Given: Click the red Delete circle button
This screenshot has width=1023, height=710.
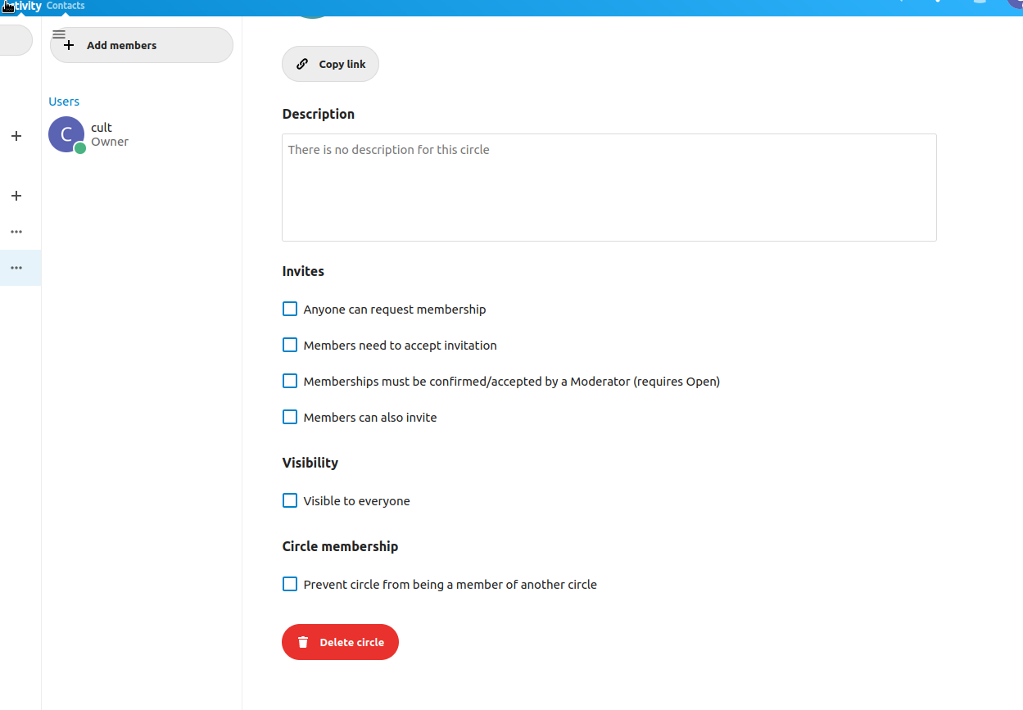Looking at the screenshot, I should pyautogui.click(x=340, y=642).
